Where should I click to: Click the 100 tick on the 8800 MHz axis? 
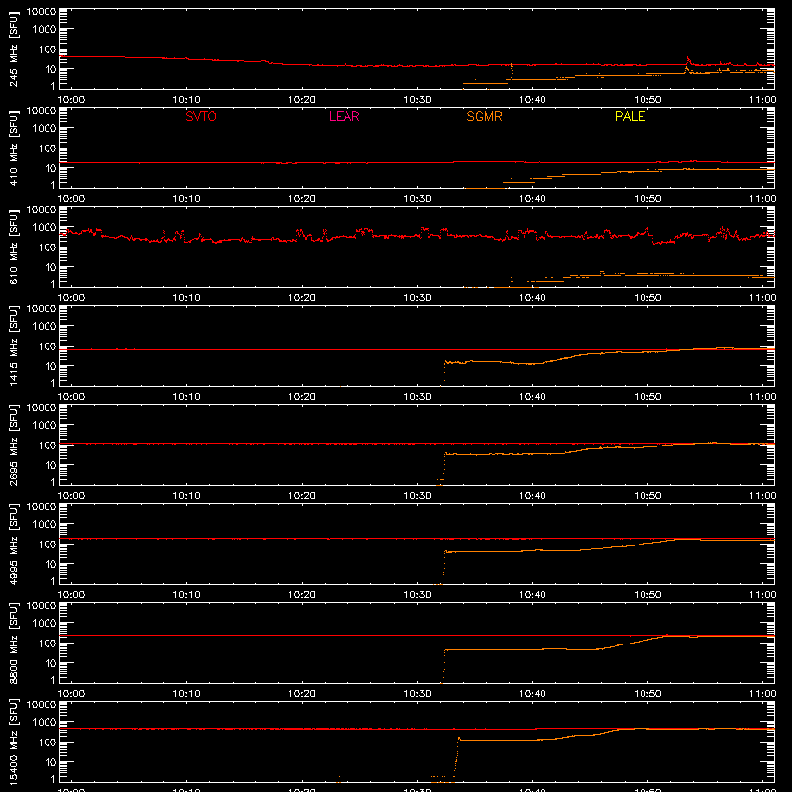48,643
